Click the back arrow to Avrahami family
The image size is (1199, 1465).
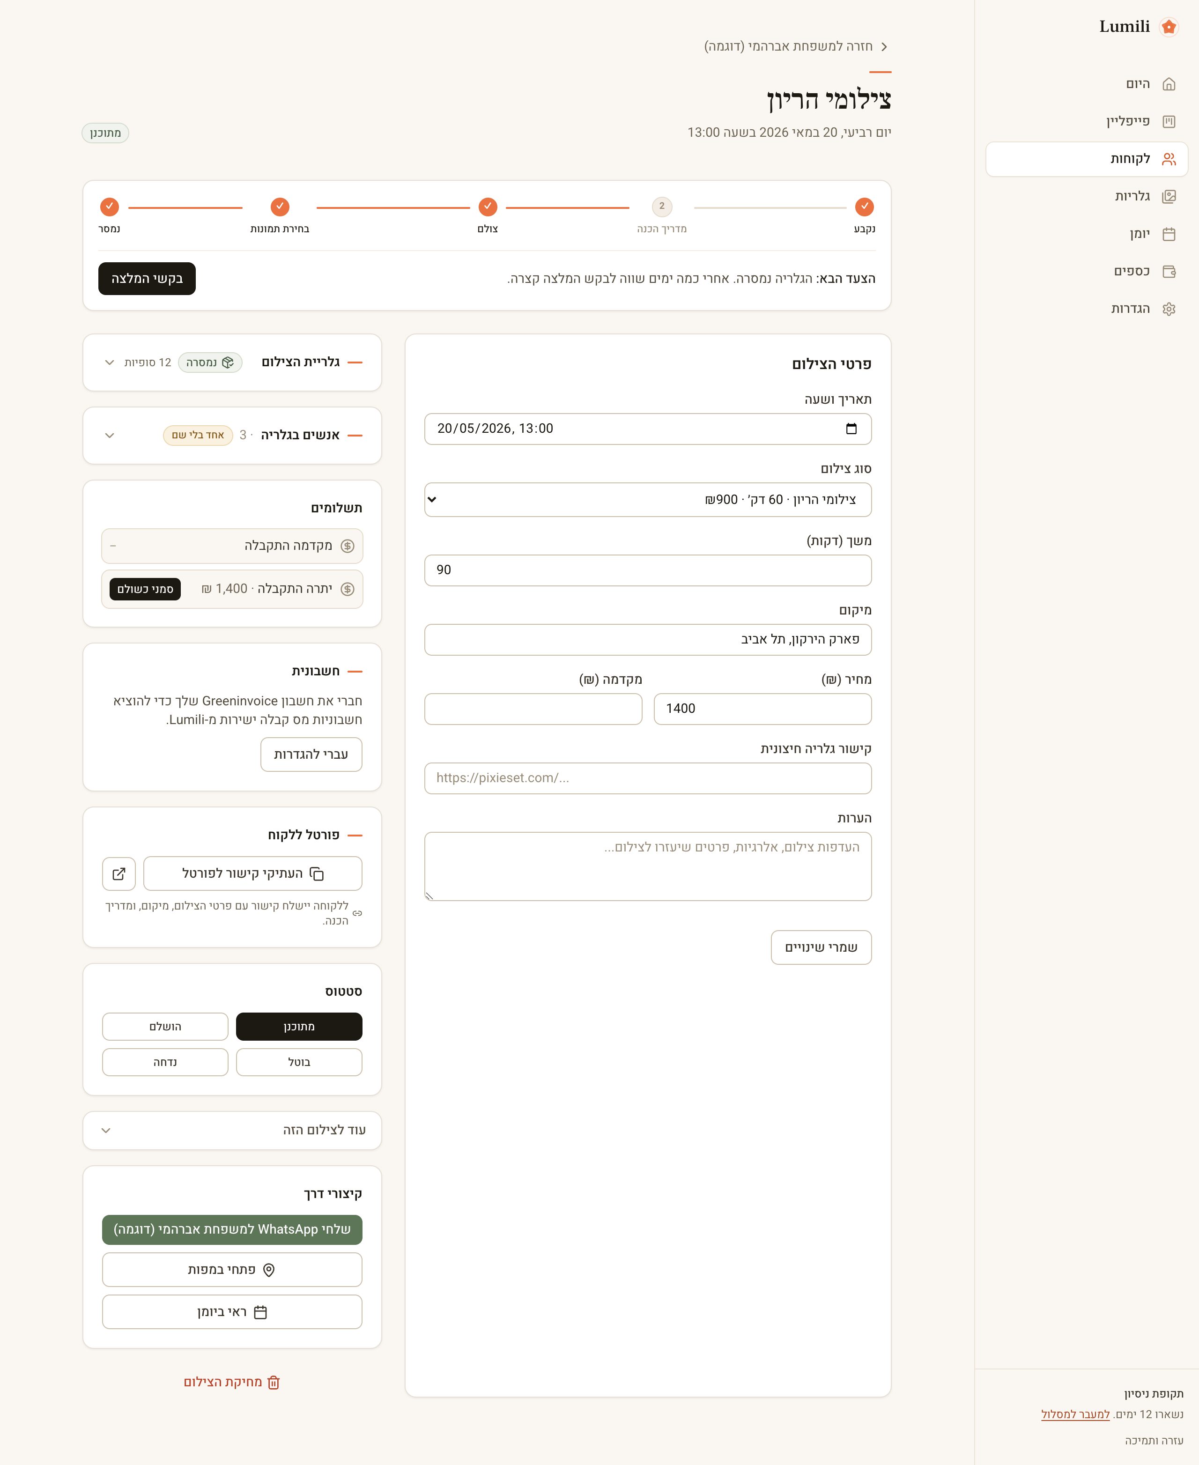[884, 46]
